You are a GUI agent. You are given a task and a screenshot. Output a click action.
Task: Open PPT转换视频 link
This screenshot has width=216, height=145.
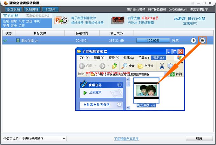point(157,10)
